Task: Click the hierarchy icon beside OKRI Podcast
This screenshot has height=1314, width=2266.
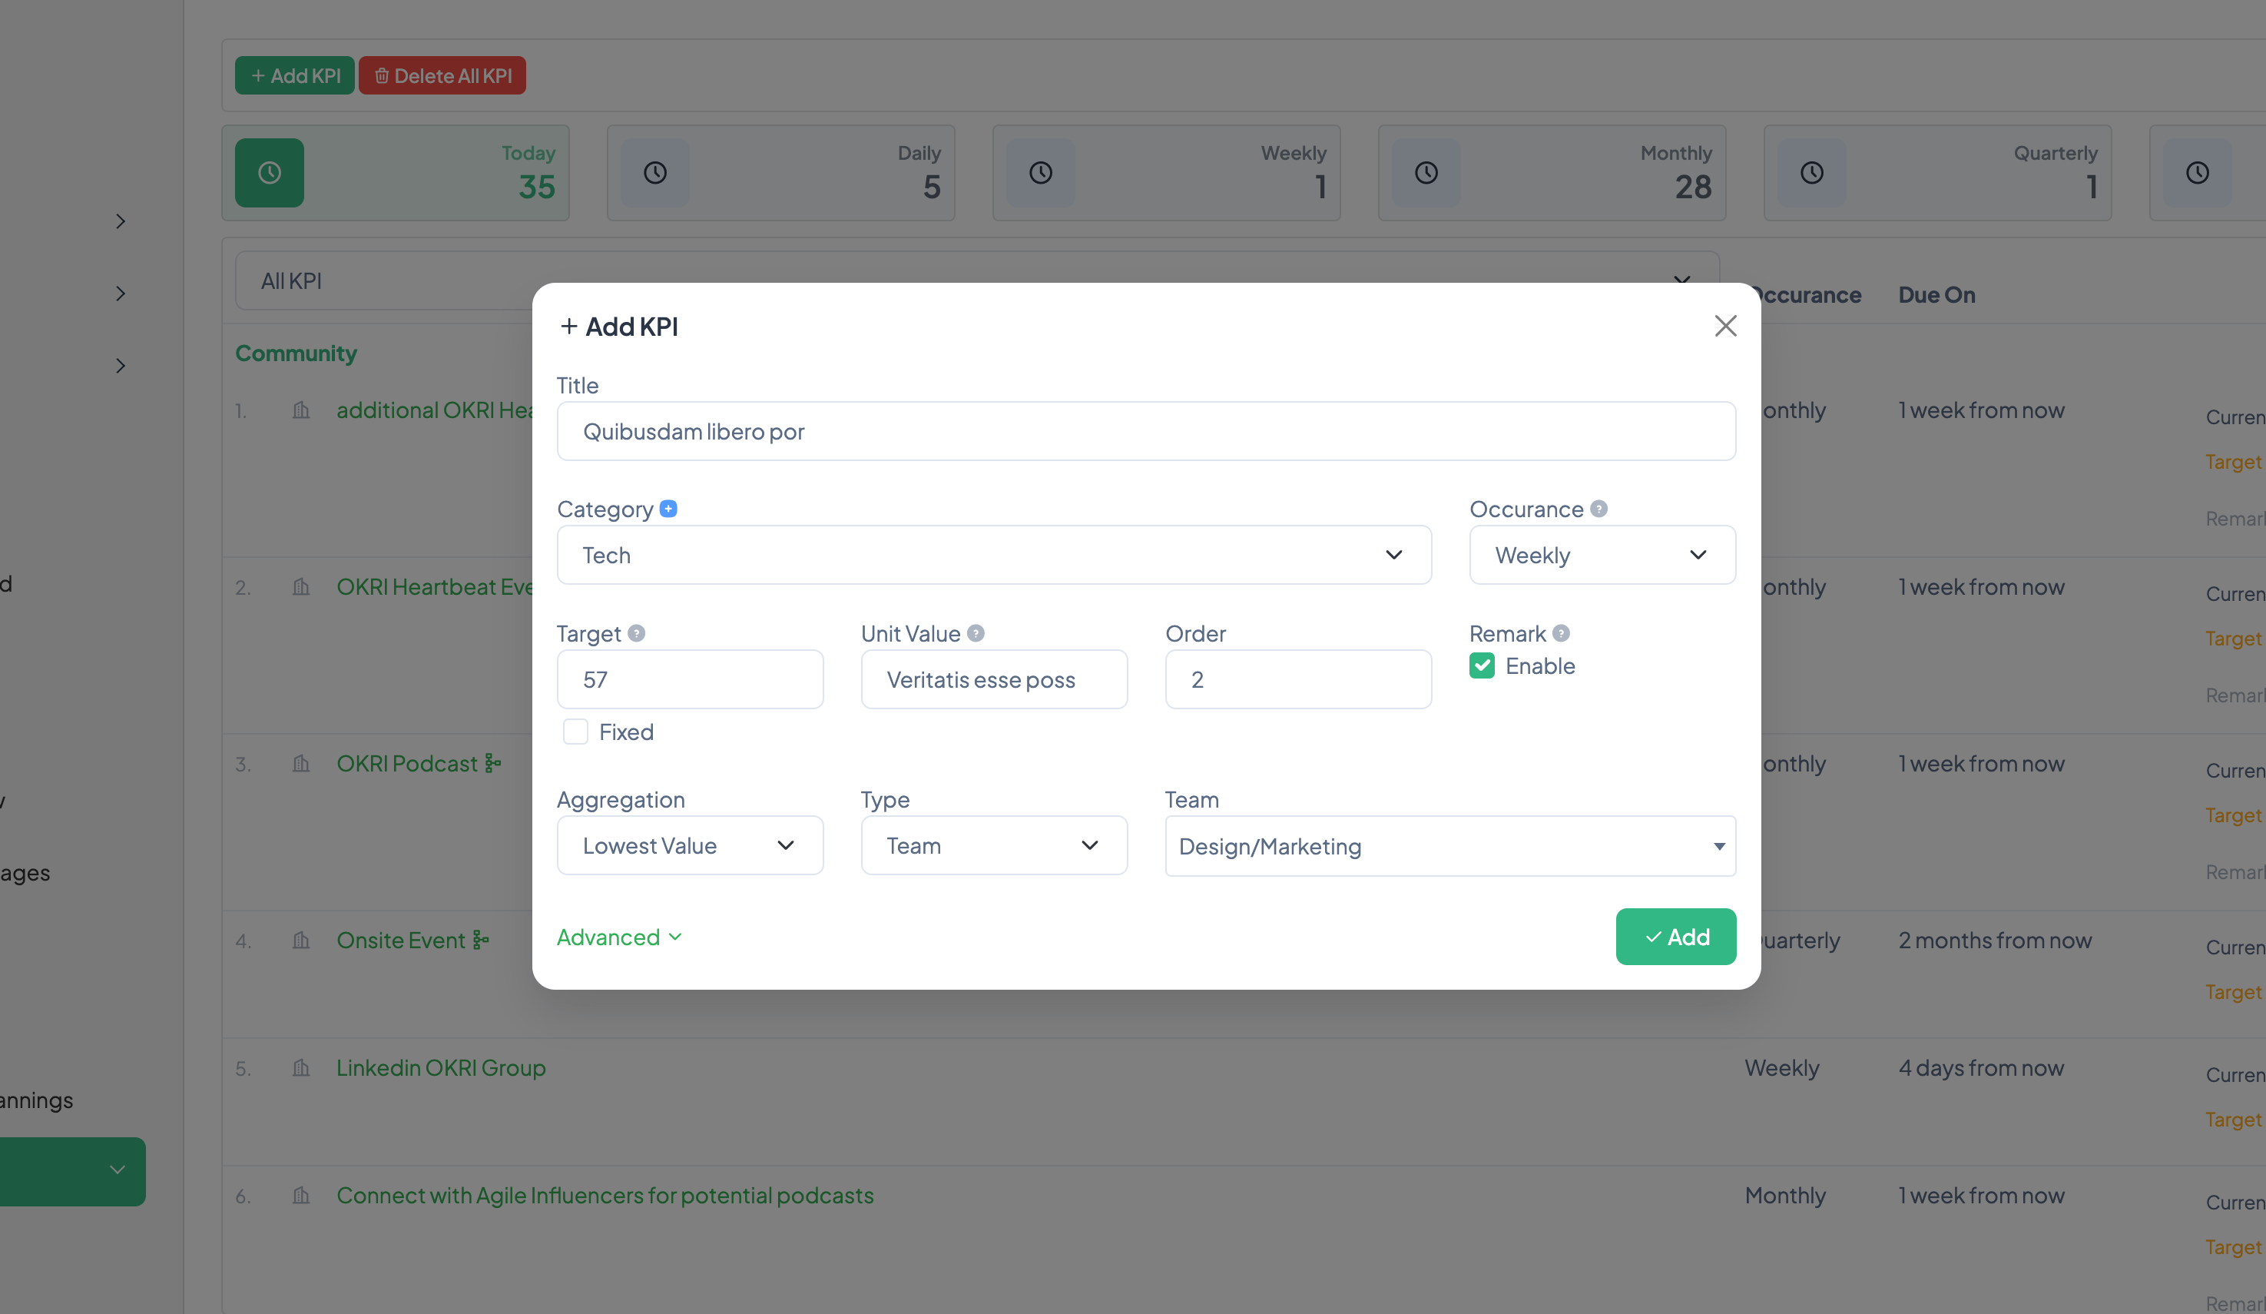Action: click(x=493, y=764)
